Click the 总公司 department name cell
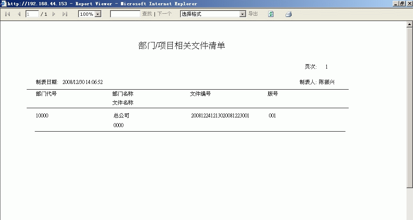The width and height of the screenshot is (413, 220). tap(121, 116)
